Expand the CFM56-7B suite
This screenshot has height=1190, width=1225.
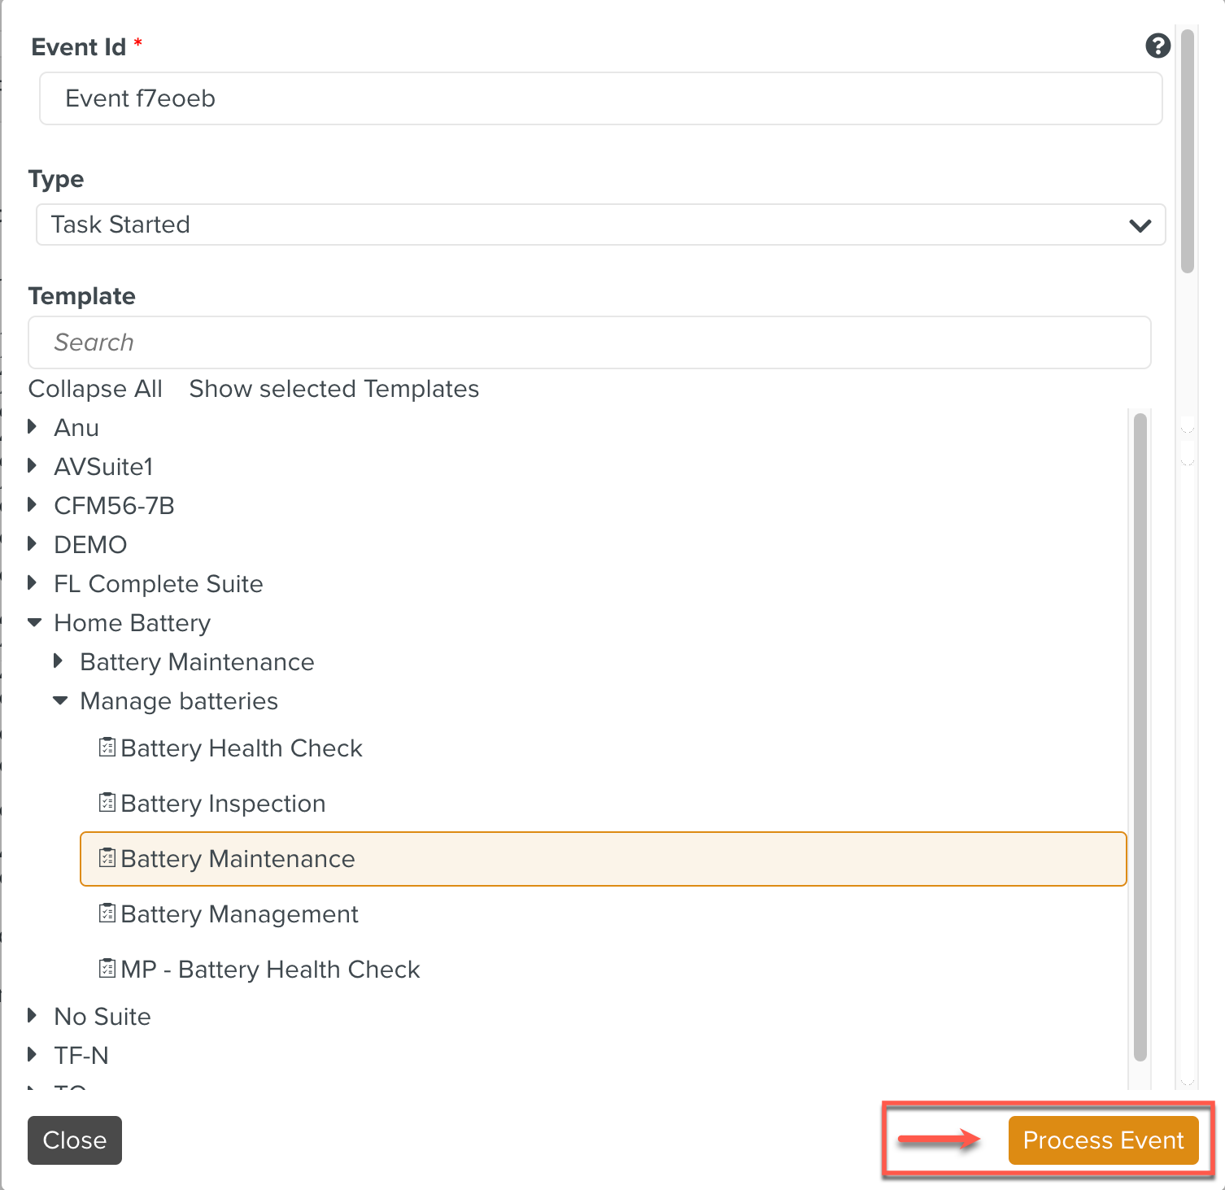pos(33,504)
